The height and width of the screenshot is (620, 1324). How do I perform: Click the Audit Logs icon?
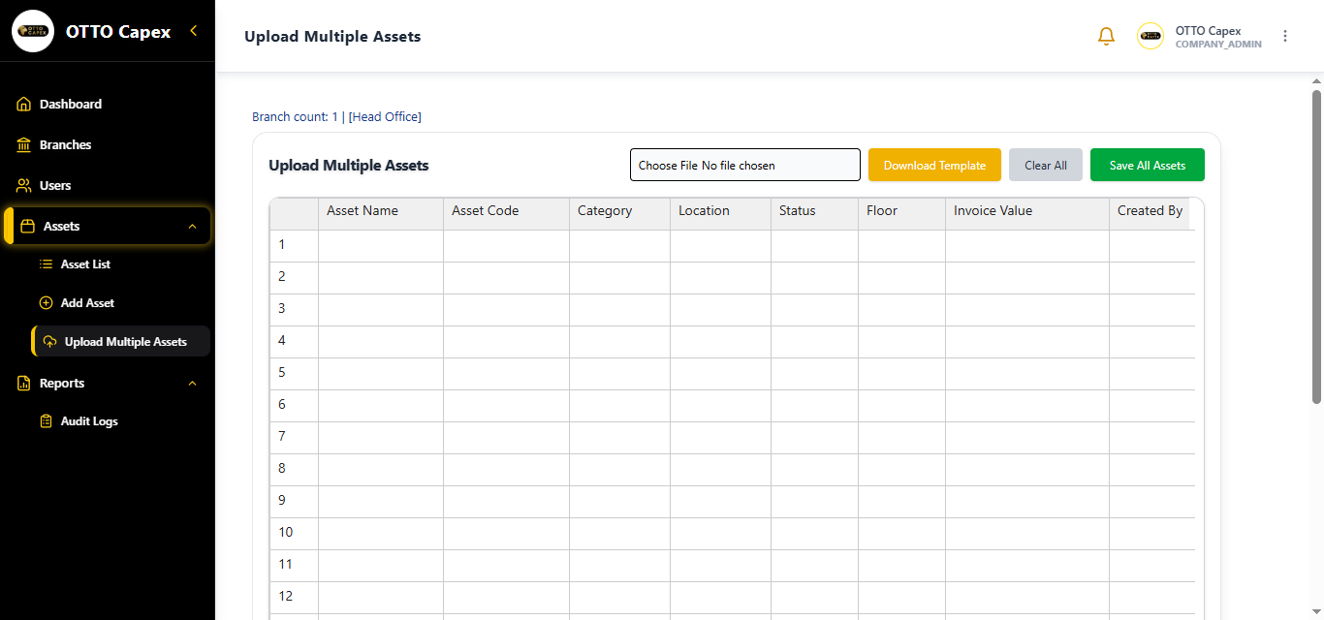(x=45, y=420)
